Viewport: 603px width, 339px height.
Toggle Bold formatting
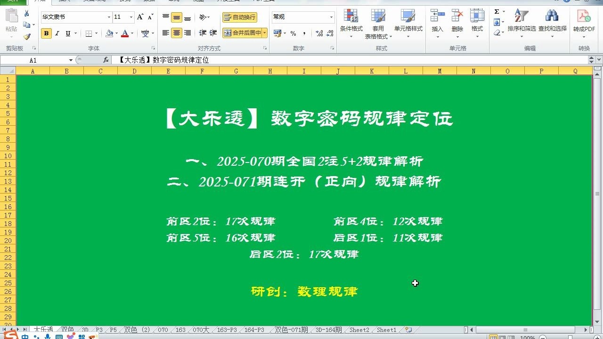point(46,33)
